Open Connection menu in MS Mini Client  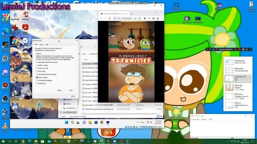pyautogui.click(x=195, y=119)
